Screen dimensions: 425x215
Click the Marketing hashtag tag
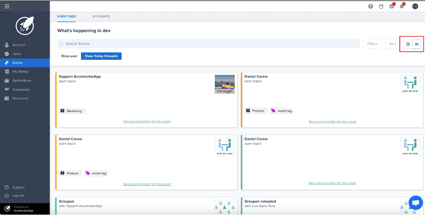72,111
